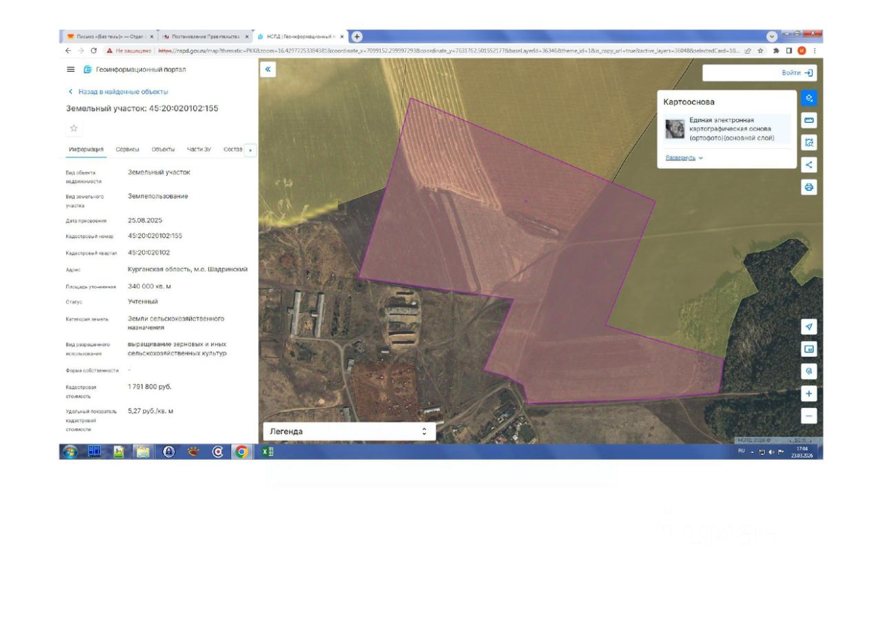Screen dimensions: 883x624
Task: Click the cadastral quarter 45:20:020102 value
Action: tap(149, 253)
